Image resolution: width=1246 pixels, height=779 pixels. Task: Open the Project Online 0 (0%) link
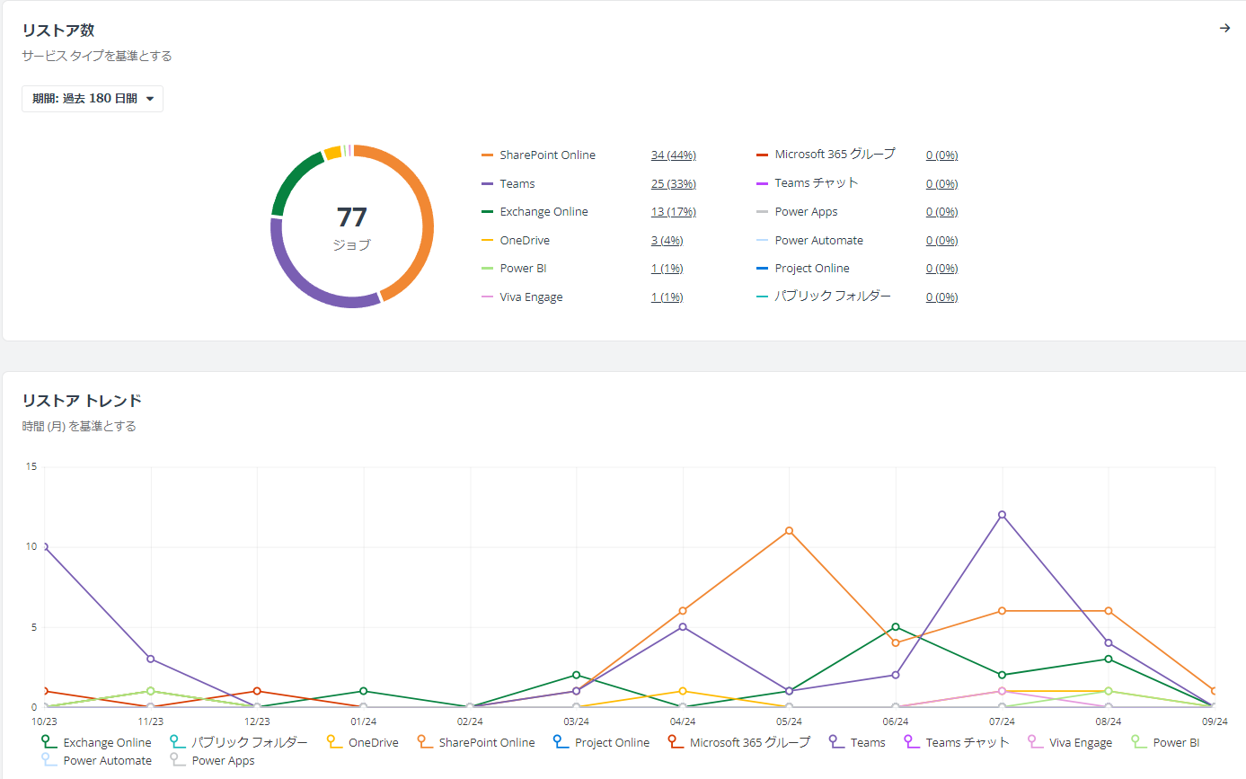[942, 268]
